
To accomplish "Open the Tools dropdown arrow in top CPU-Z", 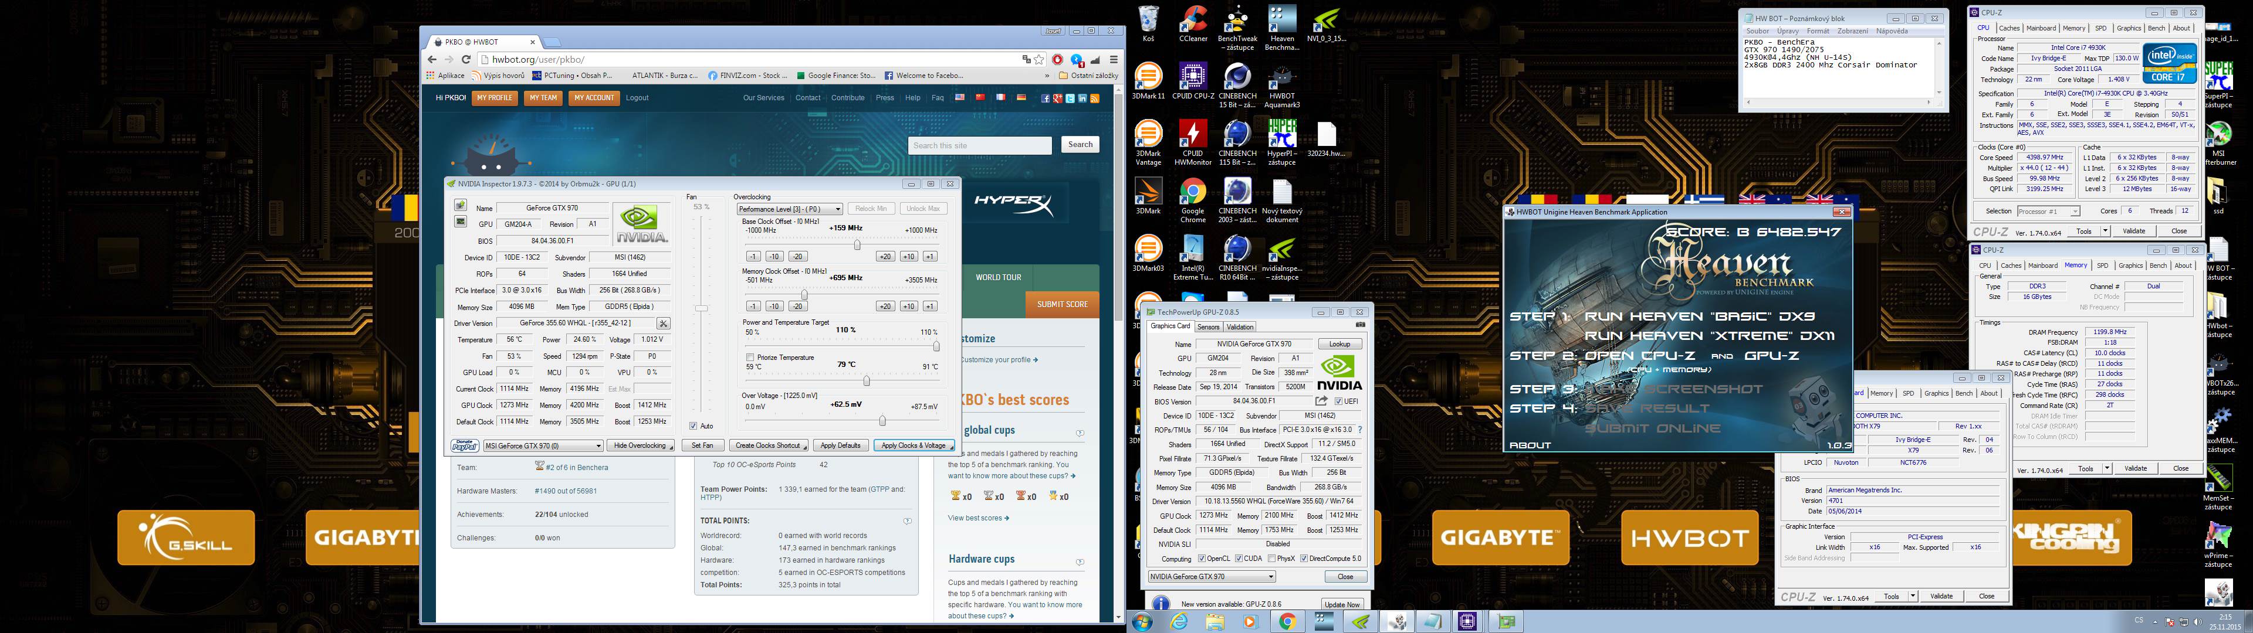I will [x=2105, y=231].
